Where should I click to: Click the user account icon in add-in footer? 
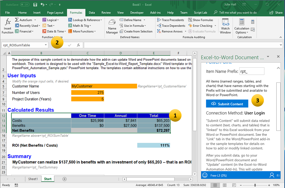click(272, 175)
